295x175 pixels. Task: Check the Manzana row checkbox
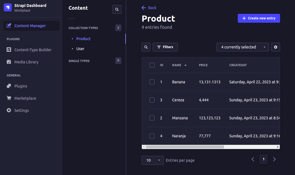pyautogui.click(x=152, y=118)
